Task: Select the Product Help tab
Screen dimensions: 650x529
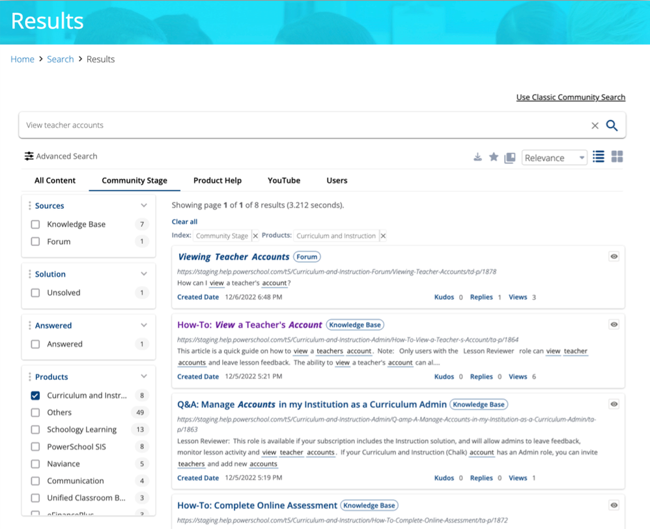Action: (x=218, y=181)
